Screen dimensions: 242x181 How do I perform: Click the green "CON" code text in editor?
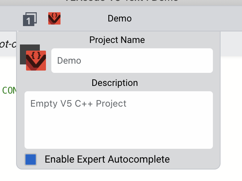pos(9,90)
